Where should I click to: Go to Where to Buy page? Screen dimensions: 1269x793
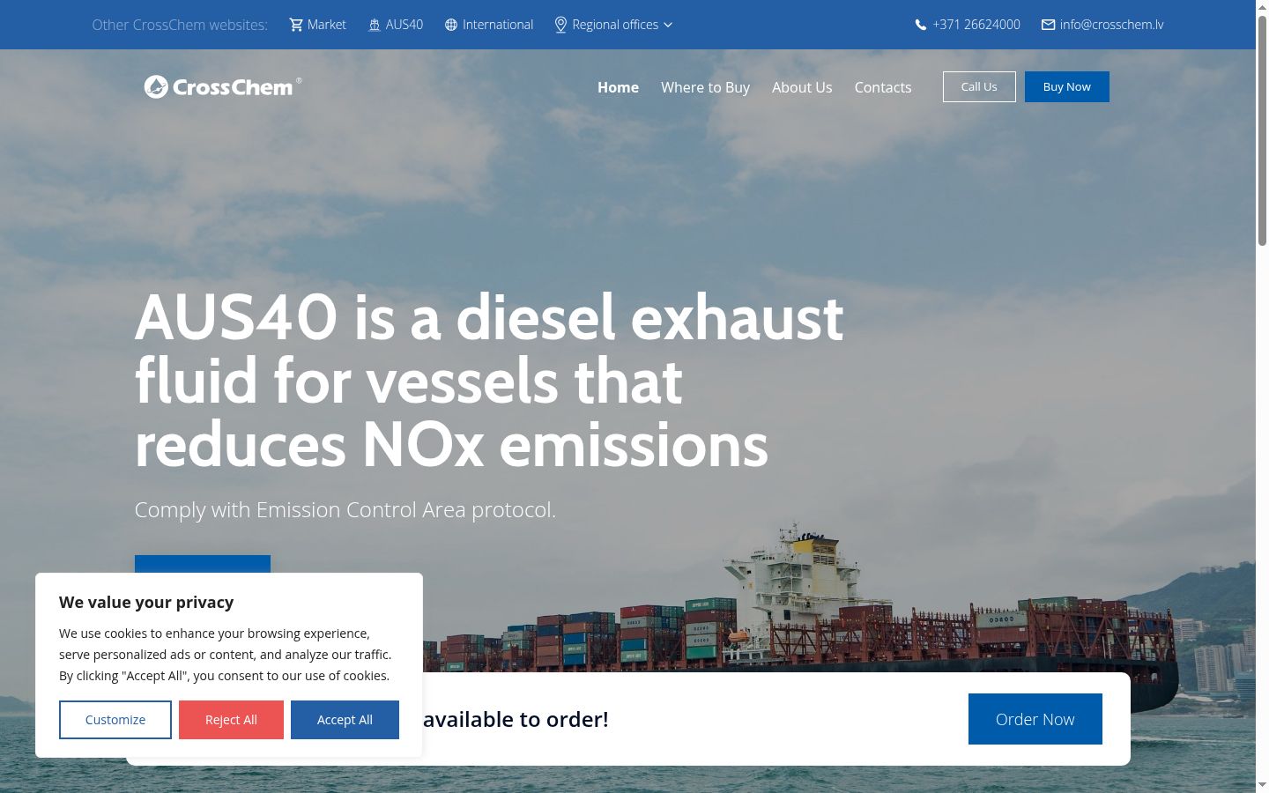(705, 87)
